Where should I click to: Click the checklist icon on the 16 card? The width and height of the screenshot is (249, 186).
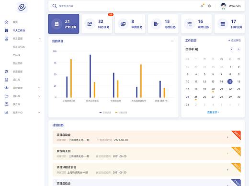[x=190, y=24]
